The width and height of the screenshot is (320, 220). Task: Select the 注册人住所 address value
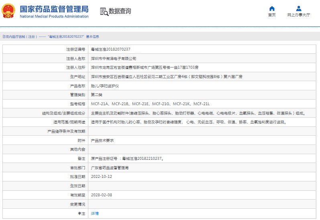coord(145,67)
